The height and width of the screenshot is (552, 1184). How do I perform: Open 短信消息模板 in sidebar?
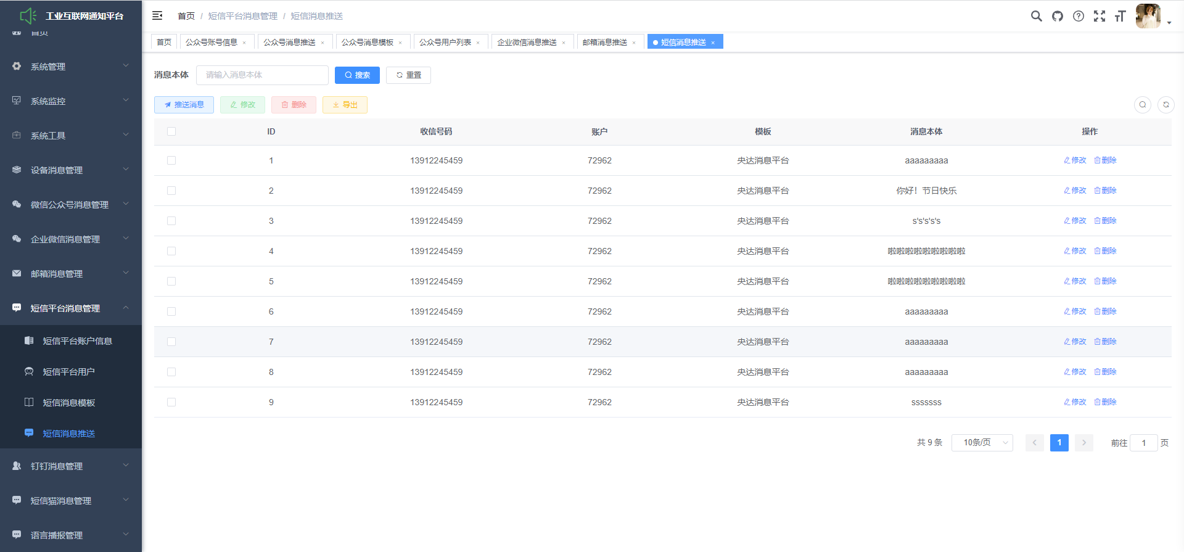pos(71,403)
